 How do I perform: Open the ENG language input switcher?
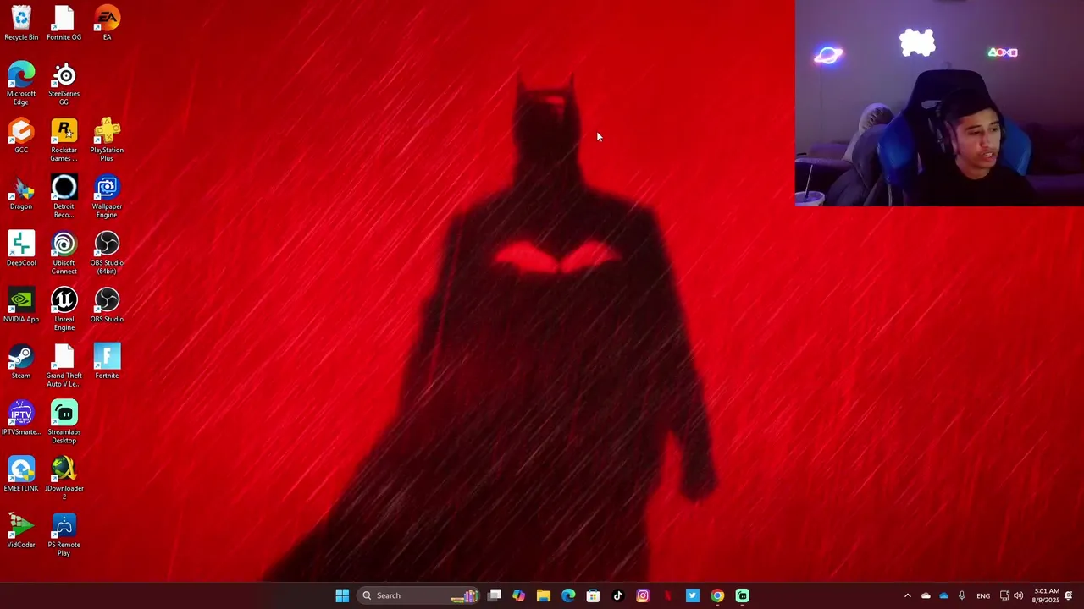[983, 595]
